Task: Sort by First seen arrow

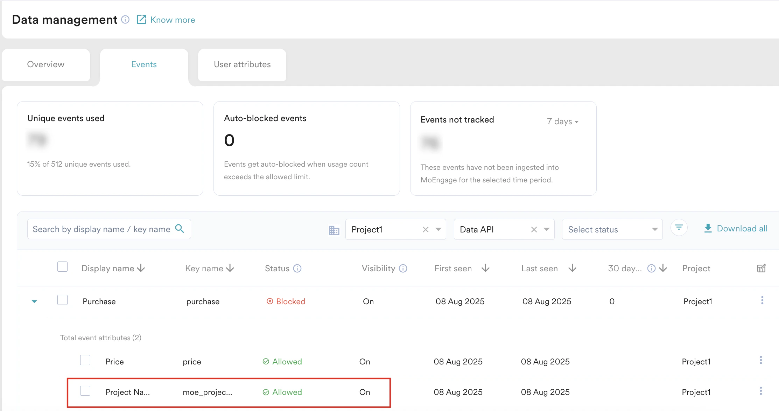Action: (x=485, y=269)
